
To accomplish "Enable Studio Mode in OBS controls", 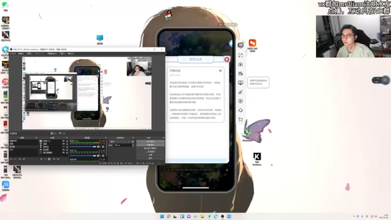I will 150,152.
